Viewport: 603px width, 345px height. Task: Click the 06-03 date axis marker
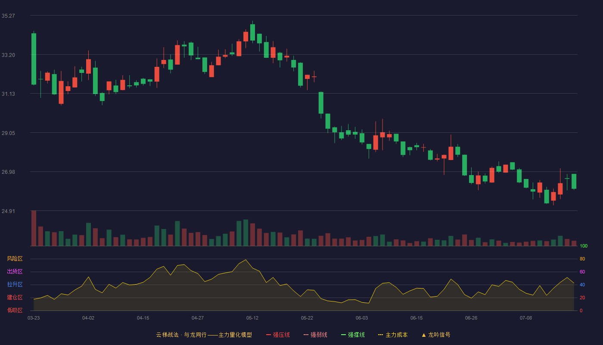click(362, 318)
